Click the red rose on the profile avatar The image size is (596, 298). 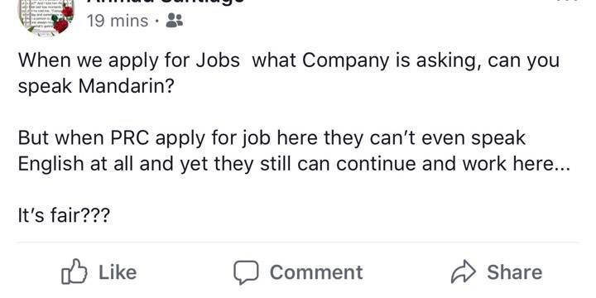coord(60,26)
